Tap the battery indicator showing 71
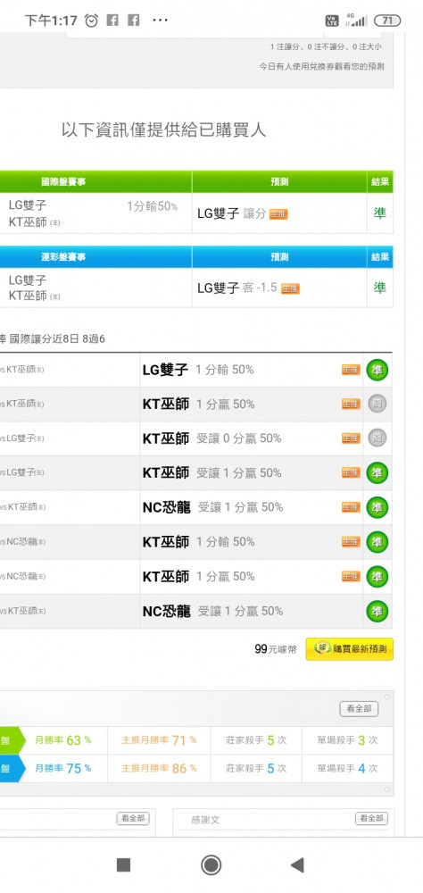Screen dimensions: 423x893 (x=387, y=21)
